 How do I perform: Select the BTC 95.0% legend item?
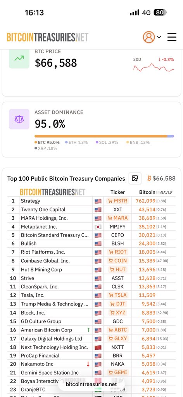[x=47, y=142]
